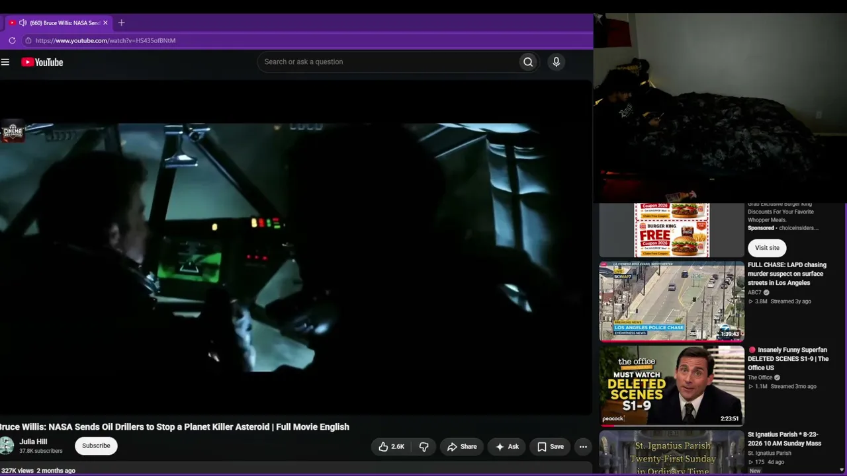Select the Bruce Willis YouTube tab
This screenshot has height=476, width=847.
[58, 22]
